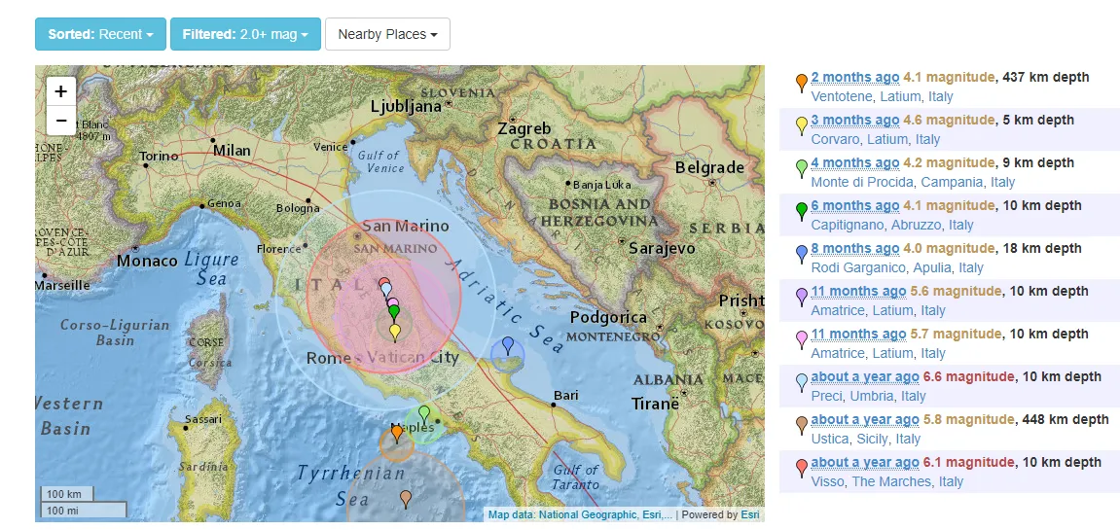Click the yellow pin next to Corvaro entry
The height and width of the screenshot is (530, 1120).
pyautogui.click(x=802, y=125)
